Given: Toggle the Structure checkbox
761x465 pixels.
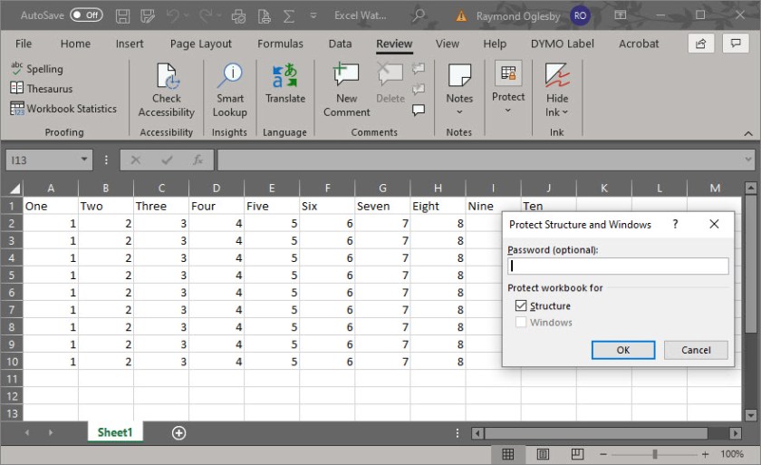Looking at the screenshot, I should pyautogui.click(x=521, y=305).
